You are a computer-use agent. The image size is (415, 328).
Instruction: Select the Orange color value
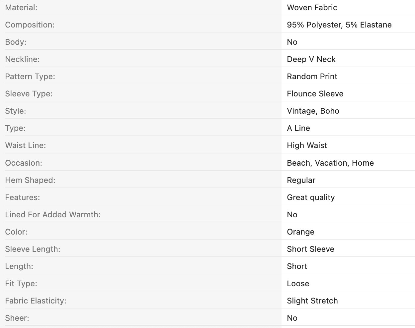click(301, 232)
